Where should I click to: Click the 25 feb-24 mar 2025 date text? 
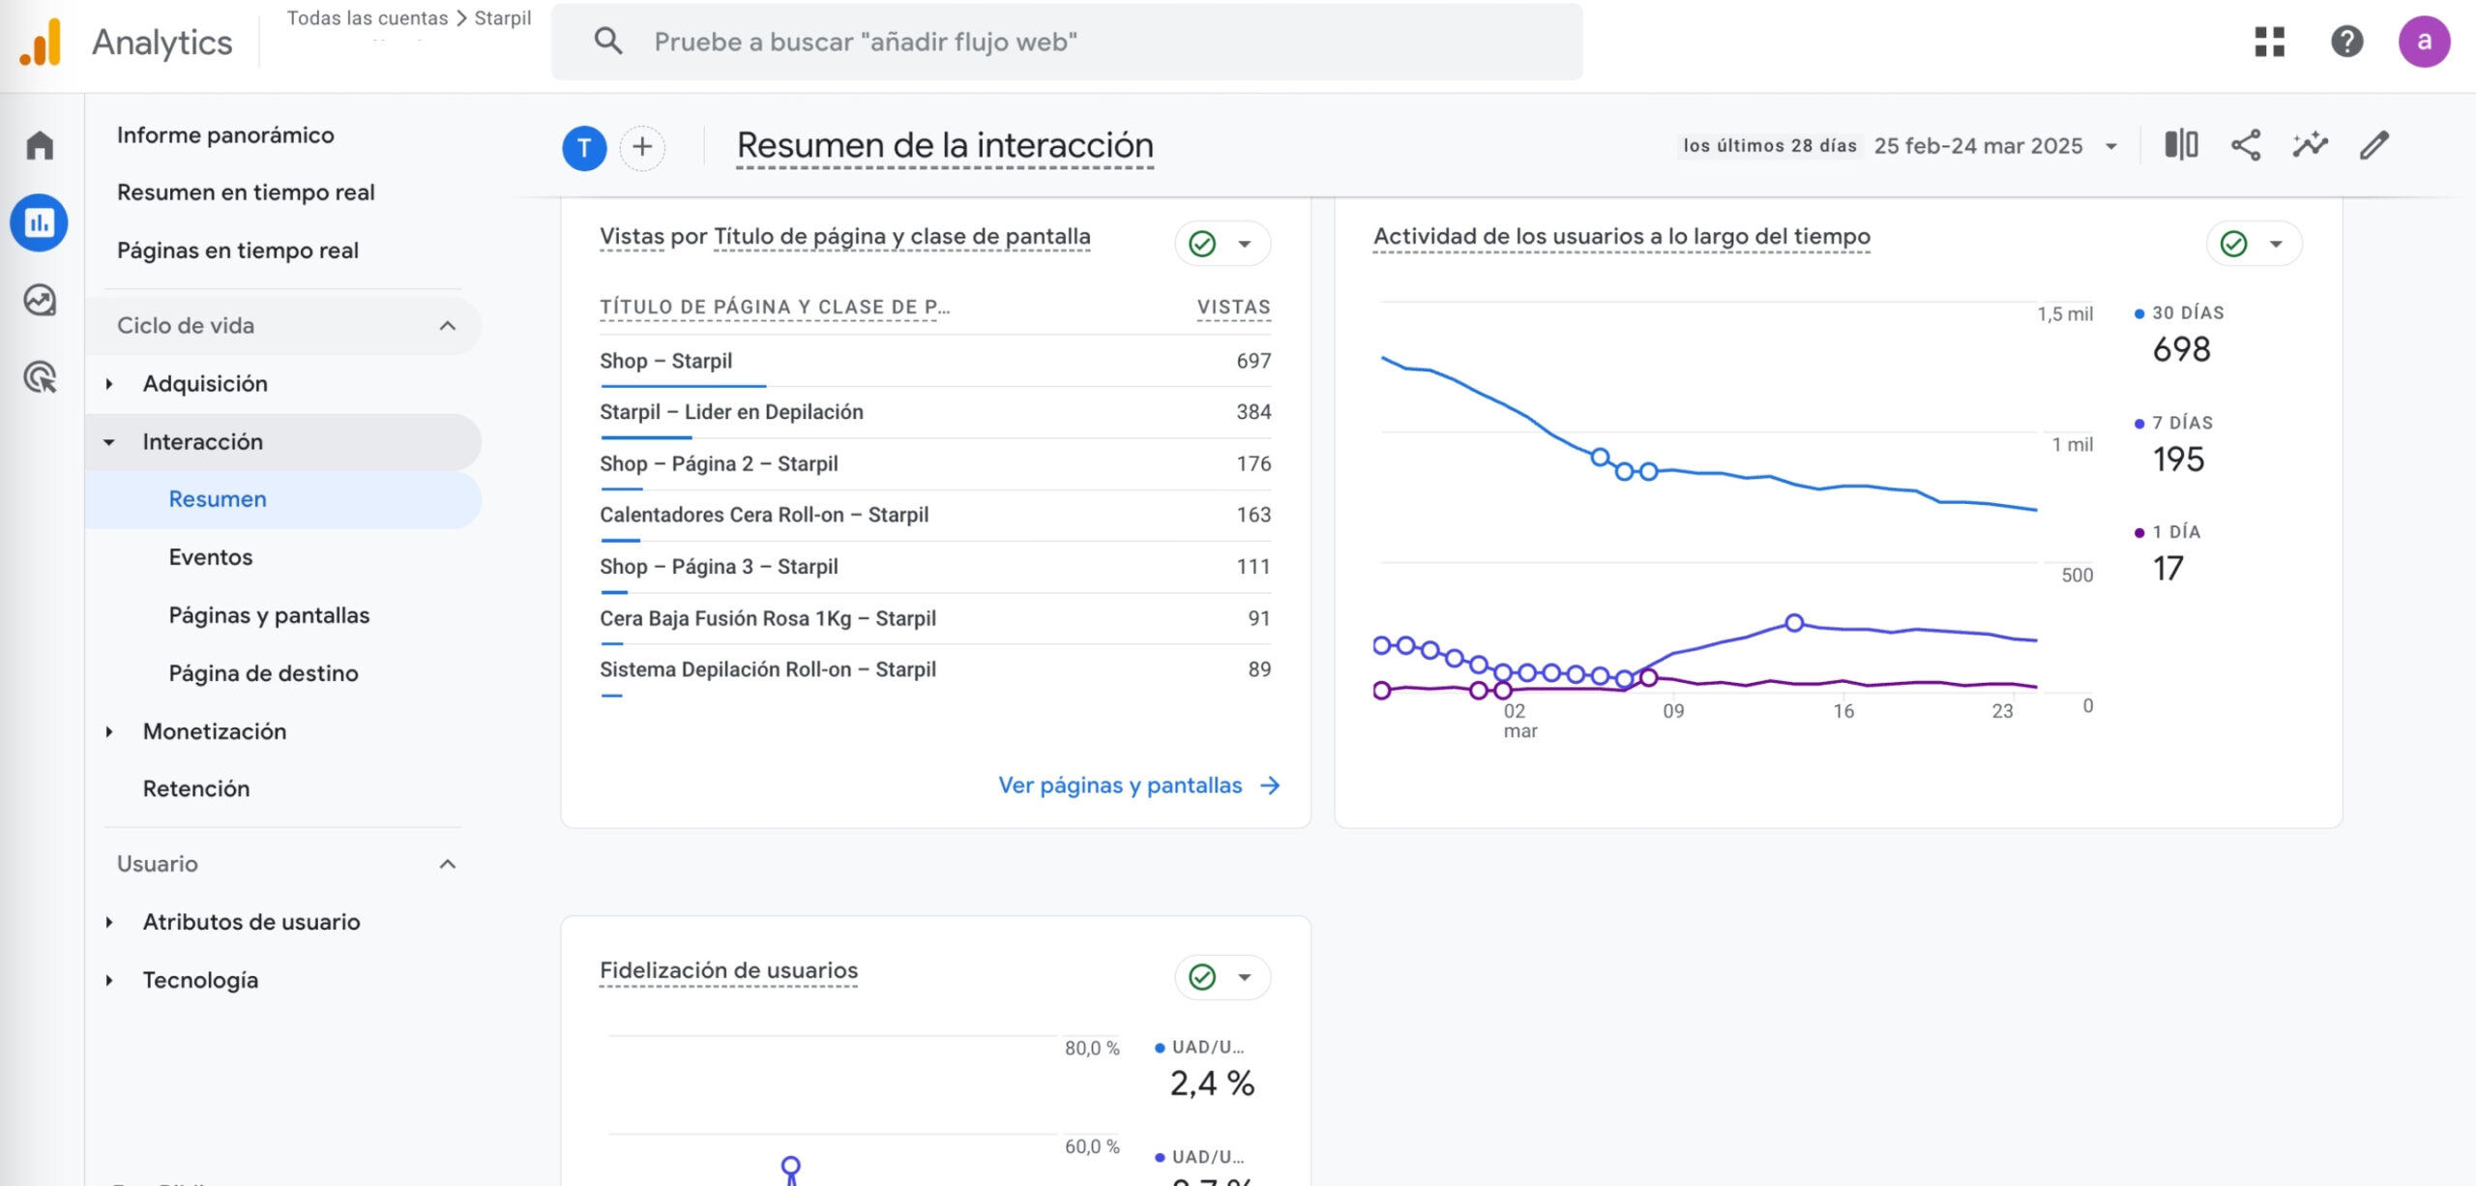pos(1978,146)
